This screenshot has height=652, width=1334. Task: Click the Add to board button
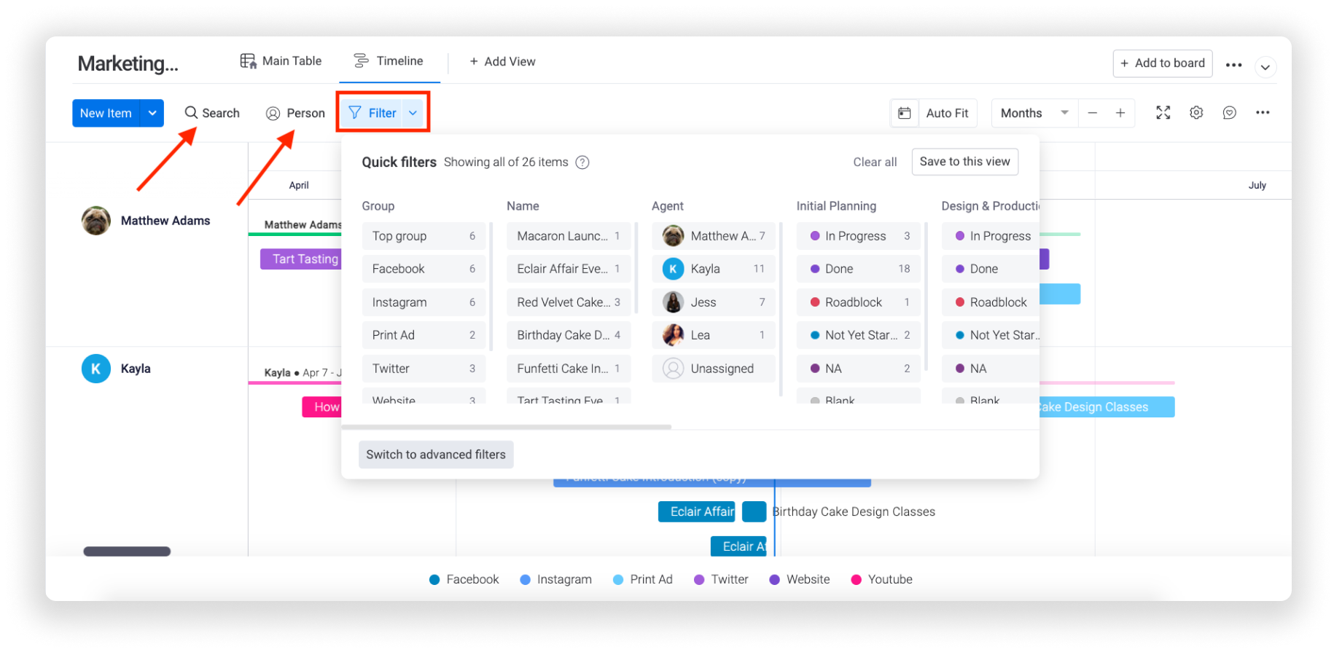point(1162,63)
